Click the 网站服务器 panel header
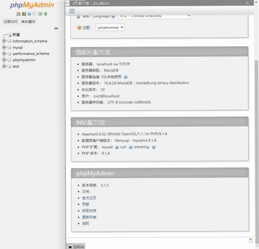 click(159, 122)
